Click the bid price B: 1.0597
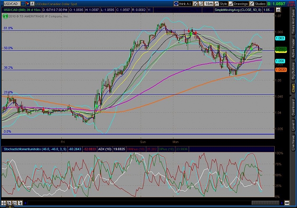This screenshot has width=297, height=208. pyautogui.click(x=277, y=4)
